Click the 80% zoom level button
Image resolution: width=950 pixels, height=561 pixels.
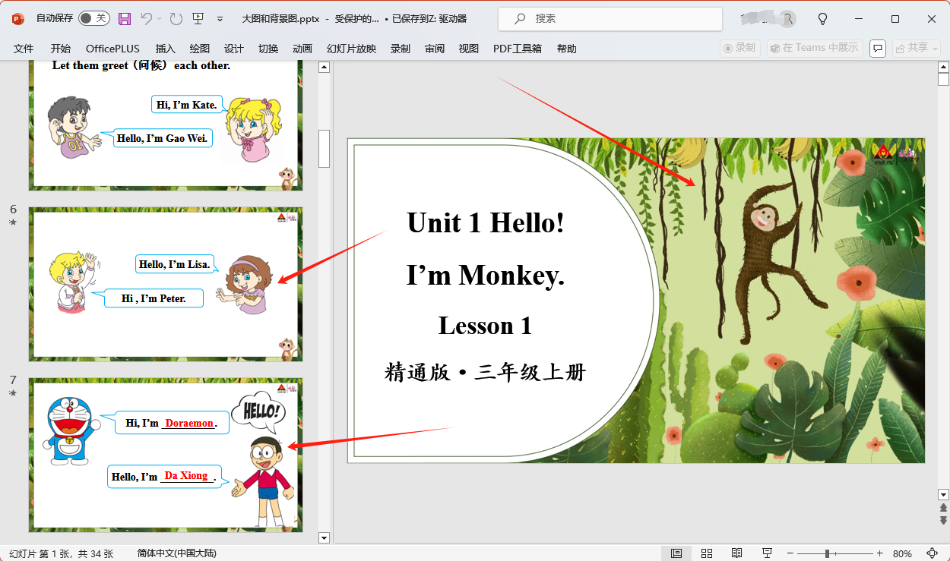point(902,553)
